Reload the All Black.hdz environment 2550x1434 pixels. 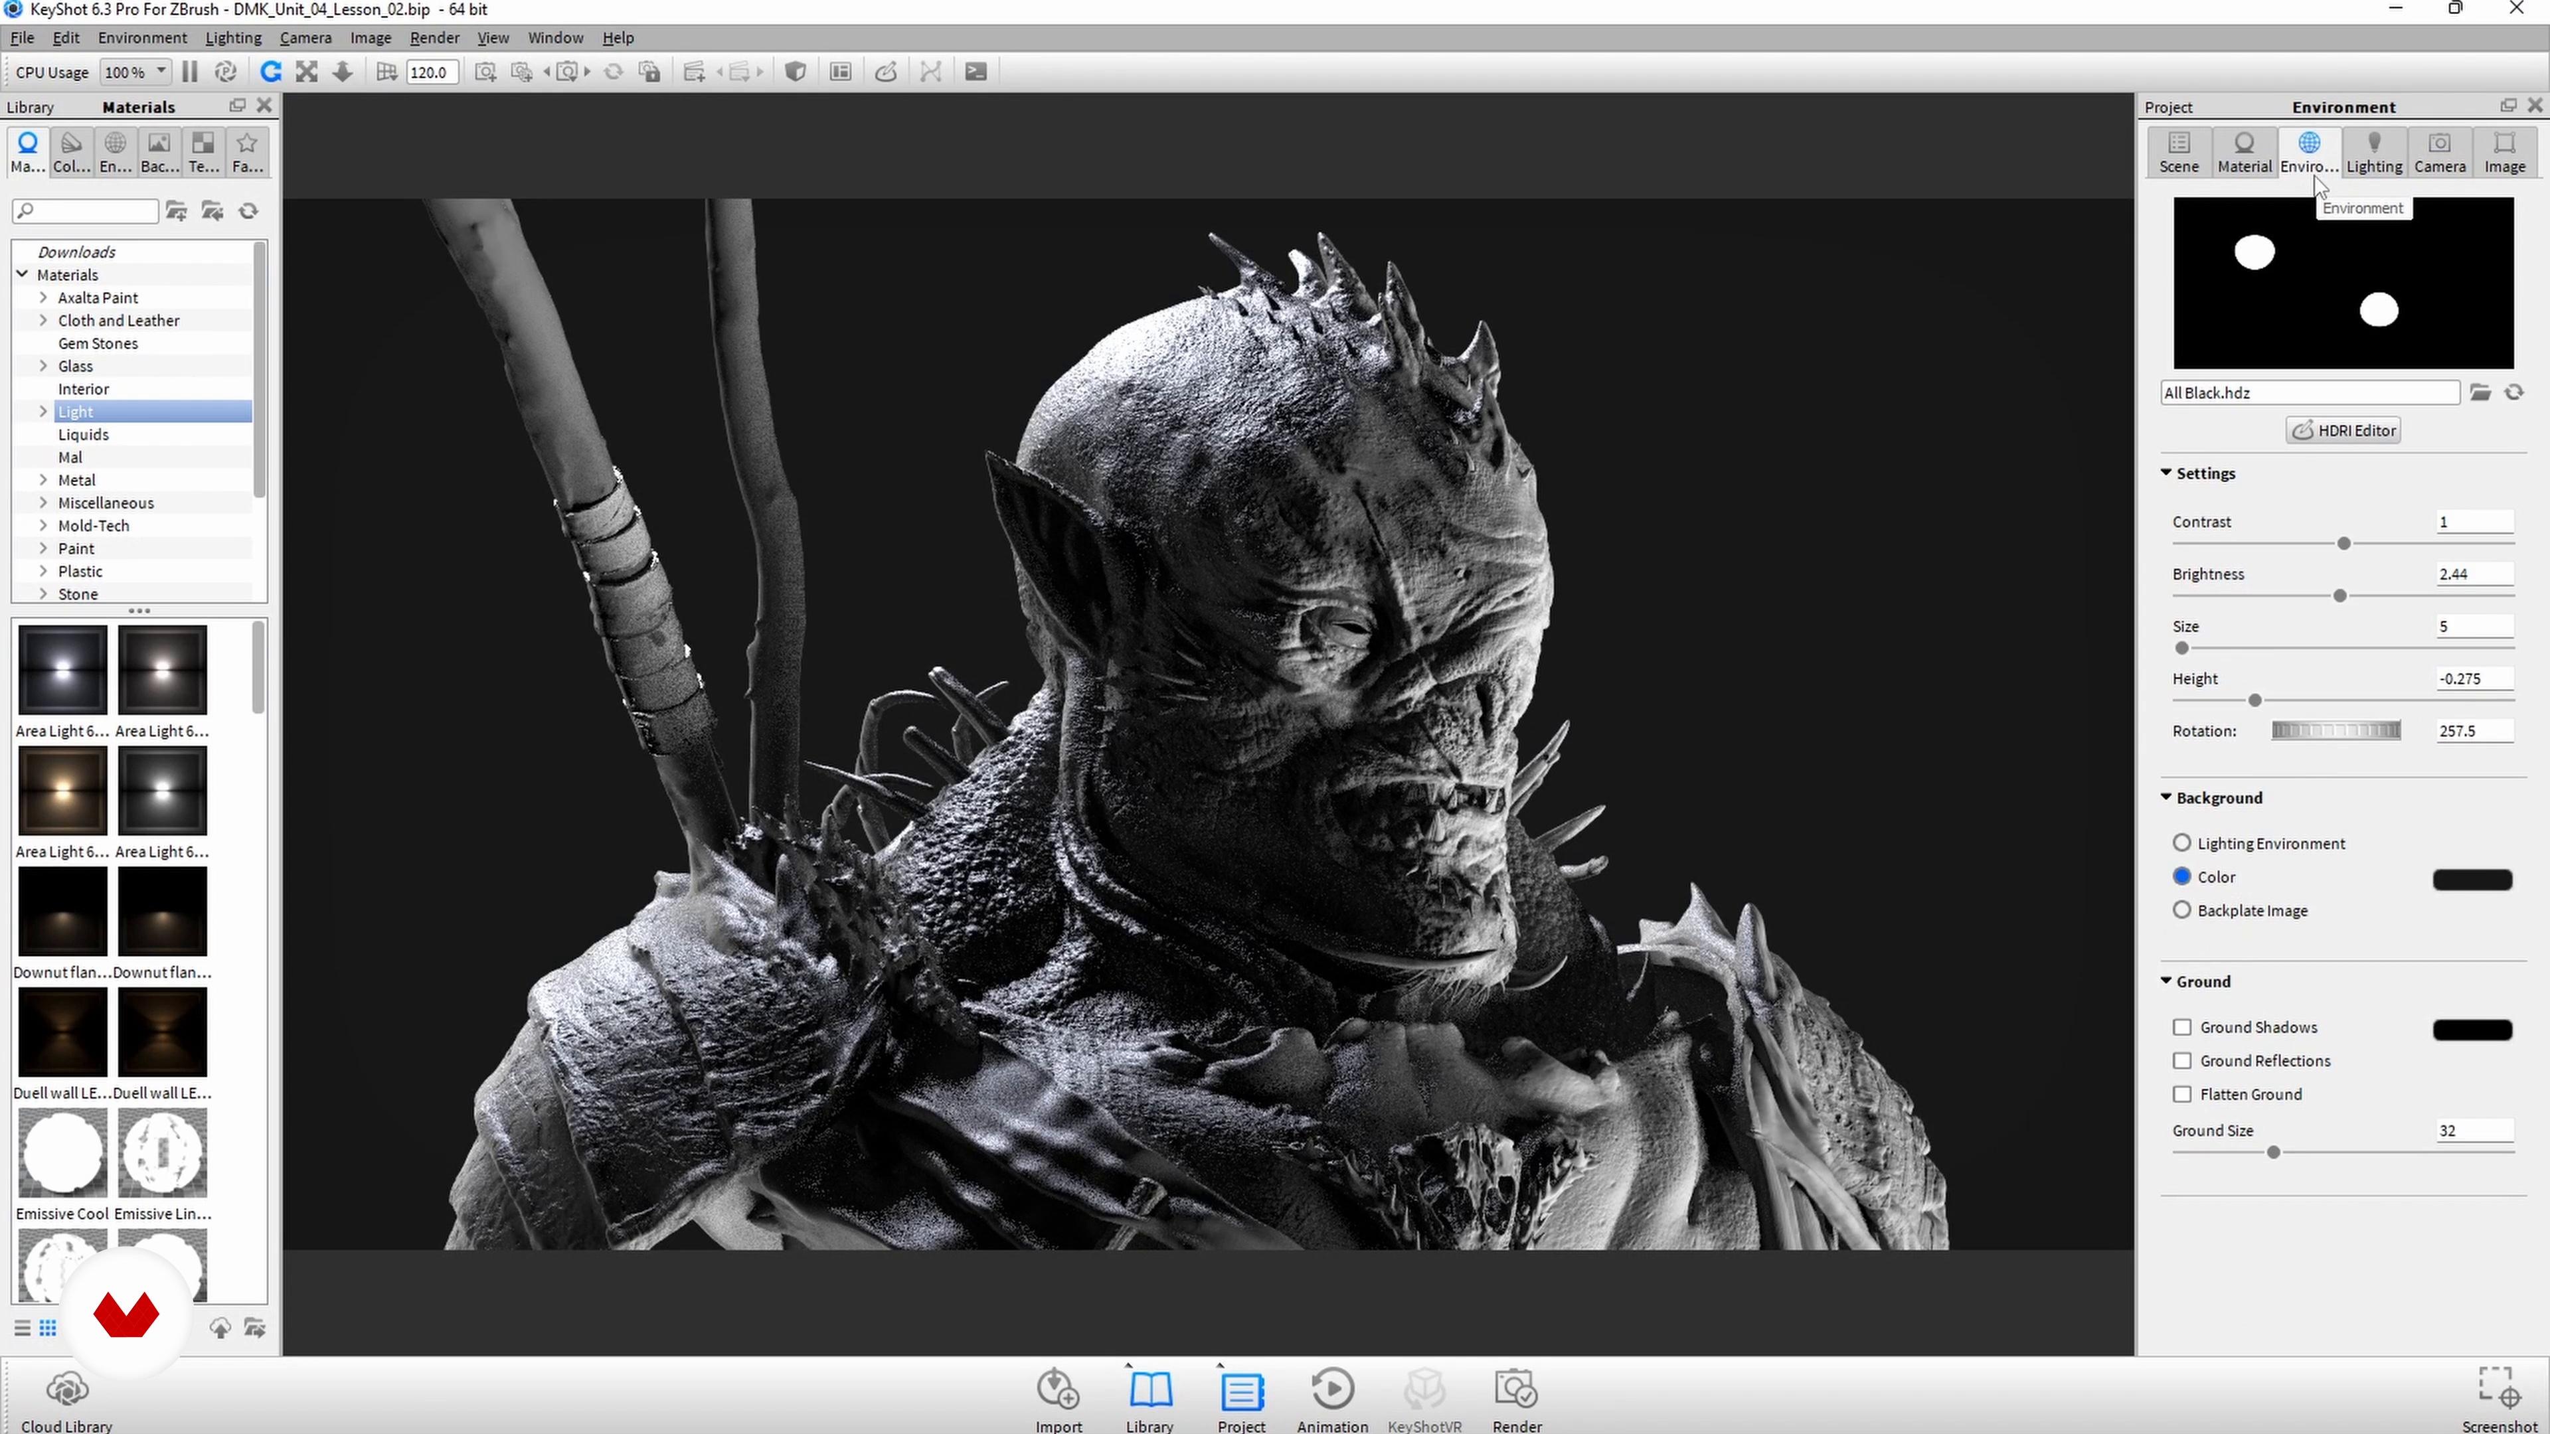2514,393
